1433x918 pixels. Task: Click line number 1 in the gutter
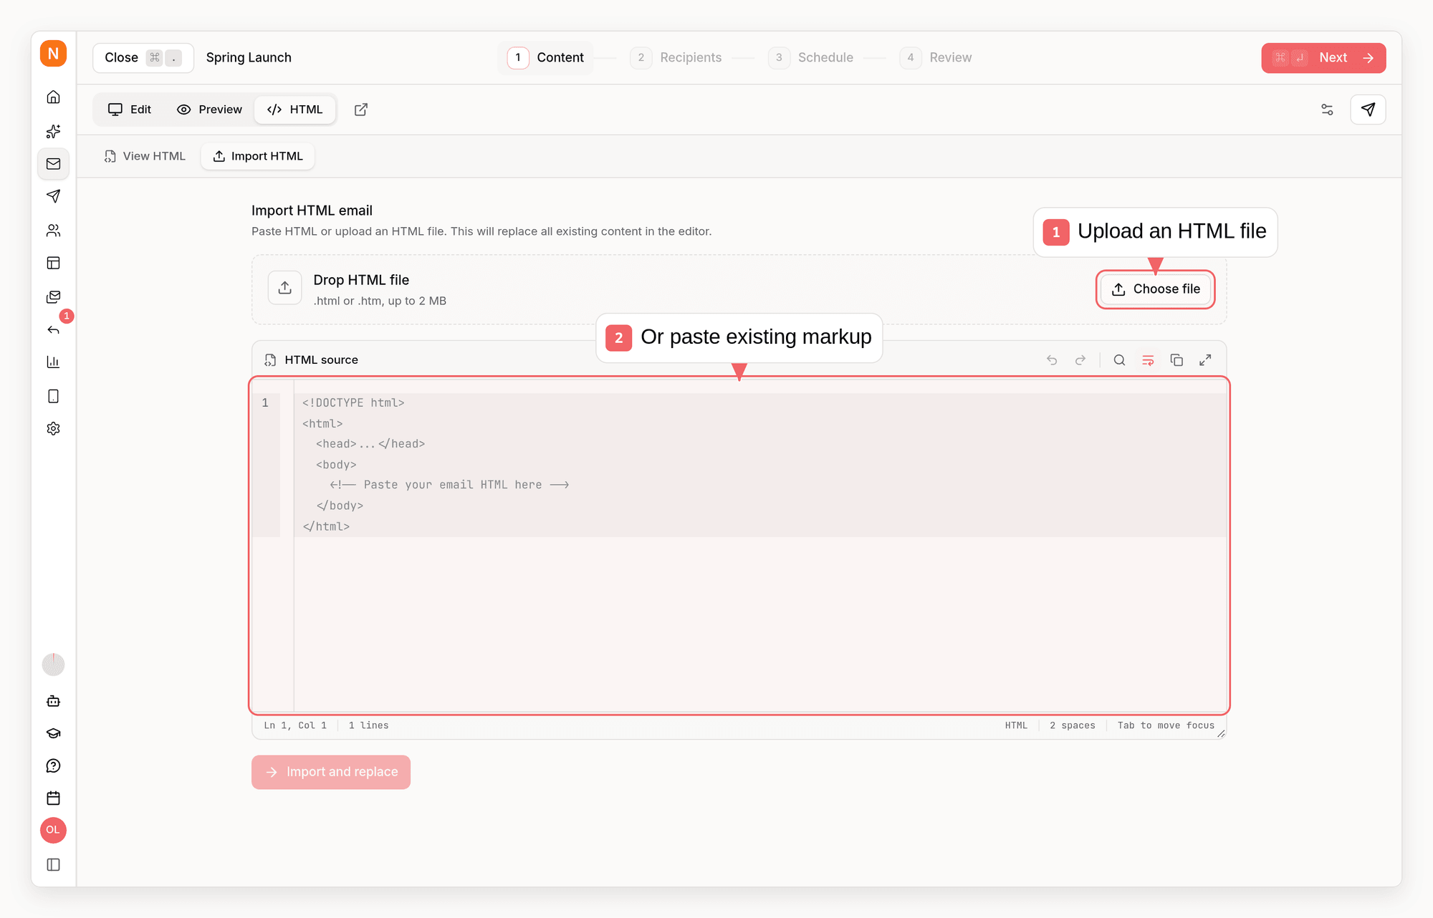265,403
